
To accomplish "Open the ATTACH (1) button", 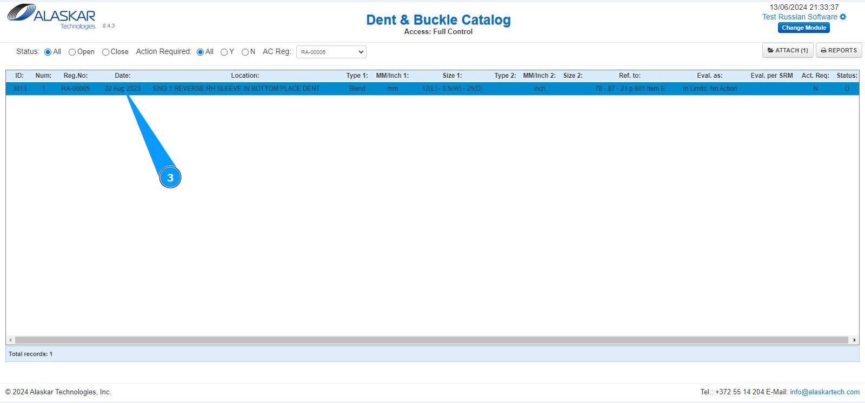I will tap(788, 50).
